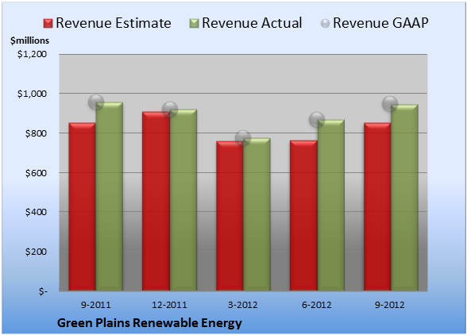
Task: Select the 'Revenue Estimate' legend label
Action: [x=114, y=23]
